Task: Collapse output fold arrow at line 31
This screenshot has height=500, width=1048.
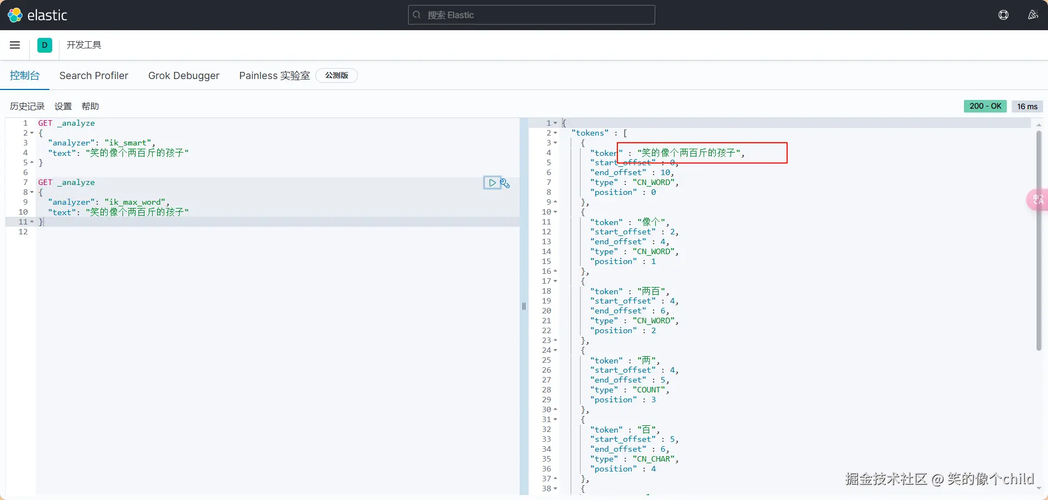Action: (555, 420)
